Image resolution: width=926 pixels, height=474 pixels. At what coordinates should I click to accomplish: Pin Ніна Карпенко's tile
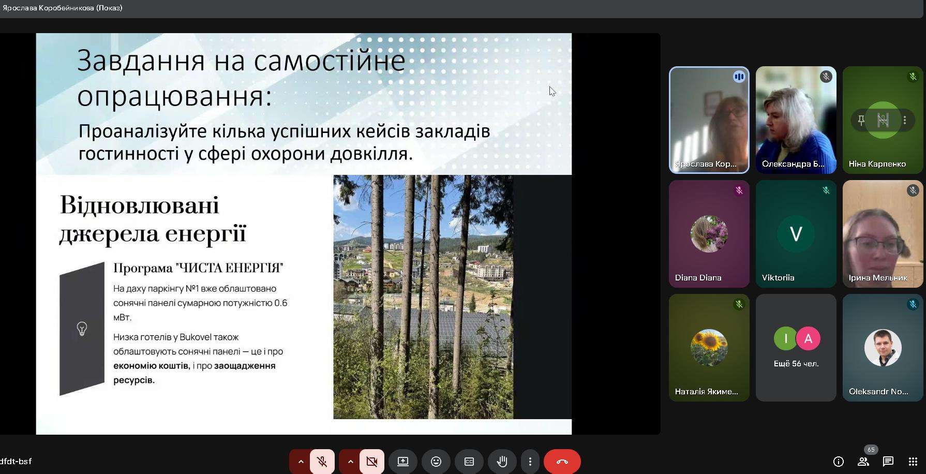pyautogui.click(x=861, y=120)
